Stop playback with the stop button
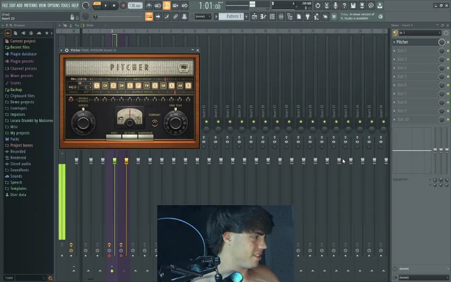Screen dimensions: 451x282 tap(114, 5)
